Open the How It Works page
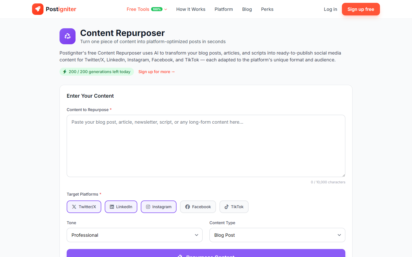This screenshot has width=412, height=257. coord(191,9)
